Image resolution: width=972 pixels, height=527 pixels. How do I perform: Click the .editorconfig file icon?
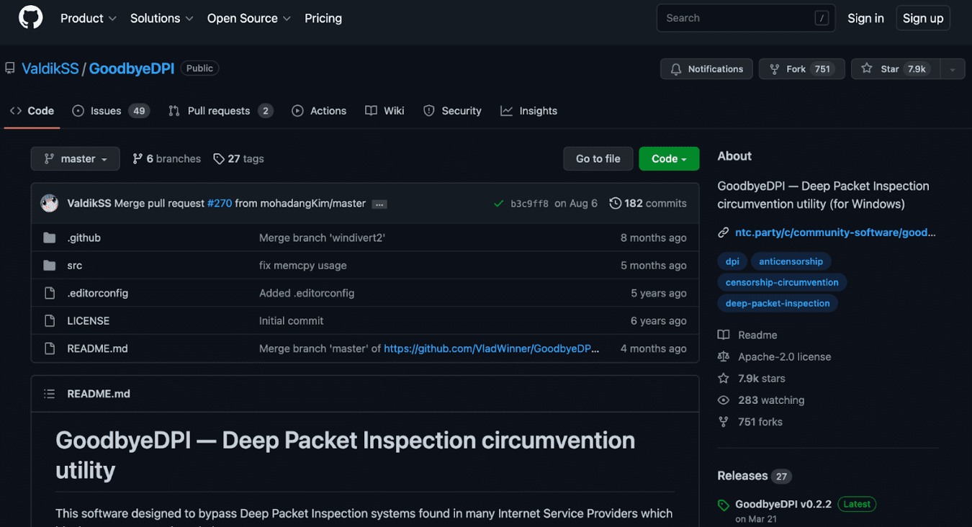coord(50,293)
